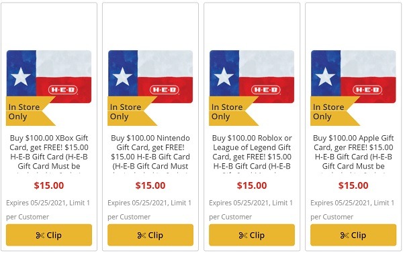Screen dimensions: 403x253
Task: Open the XBox coupon H-E-B card image
Action: [49, 76]
